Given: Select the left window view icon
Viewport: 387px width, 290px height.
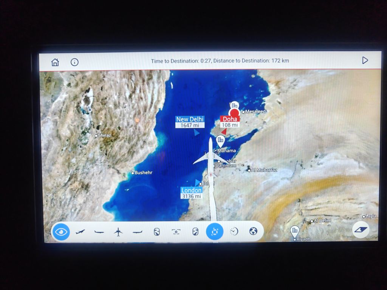Looking at the screenshot, I should pyautogui.click(x=157, y=231).
